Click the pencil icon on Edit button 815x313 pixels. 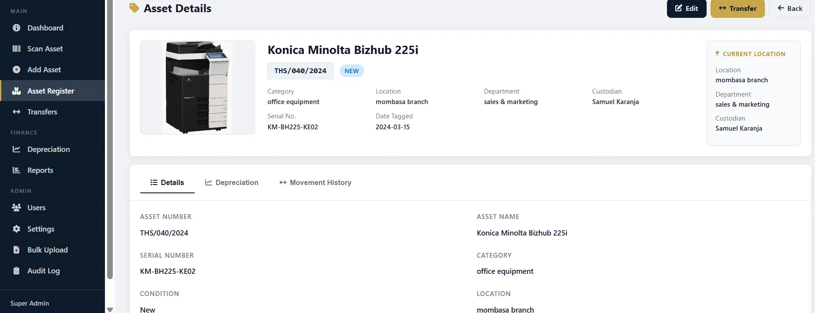[679, 8]
